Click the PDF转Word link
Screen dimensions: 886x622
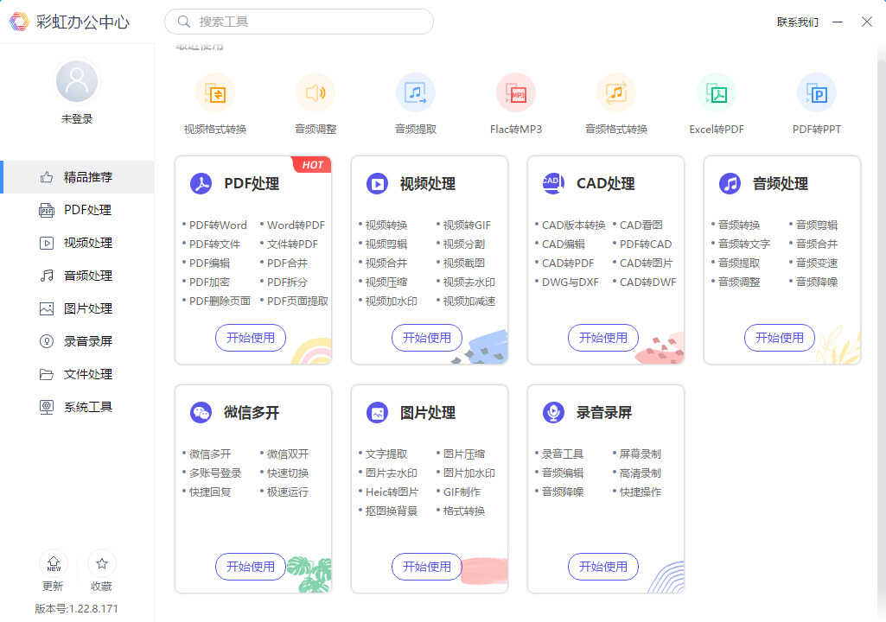[x=218, y=225]
